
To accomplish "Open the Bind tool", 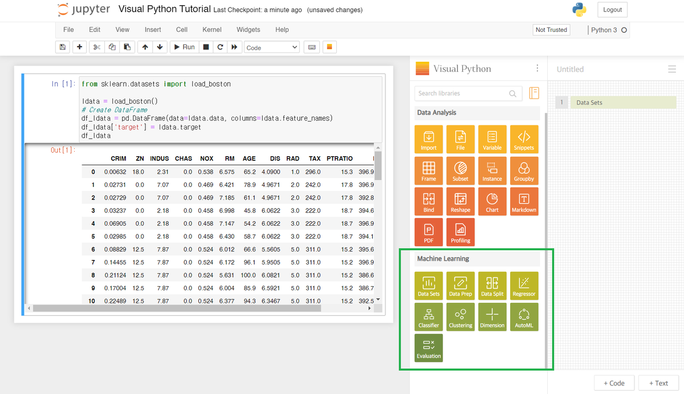I will tap(429, 201).
